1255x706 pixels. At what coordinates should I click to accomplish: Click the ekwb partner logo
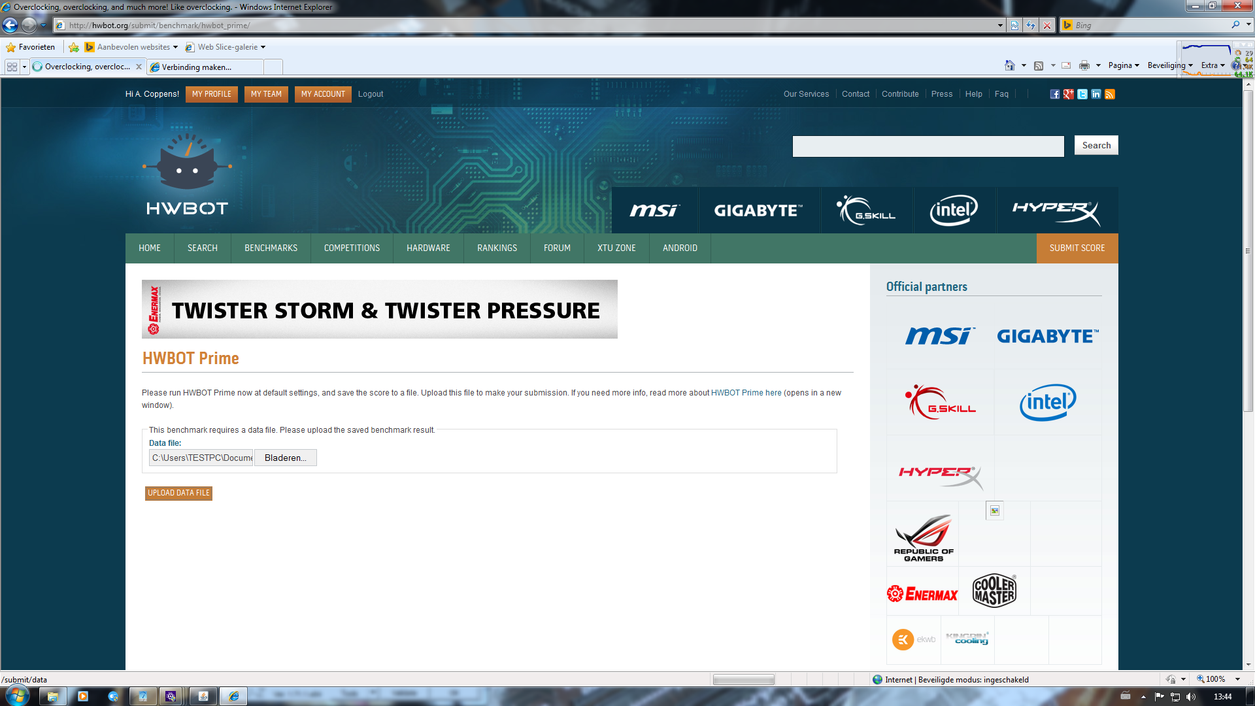[914, 639]
